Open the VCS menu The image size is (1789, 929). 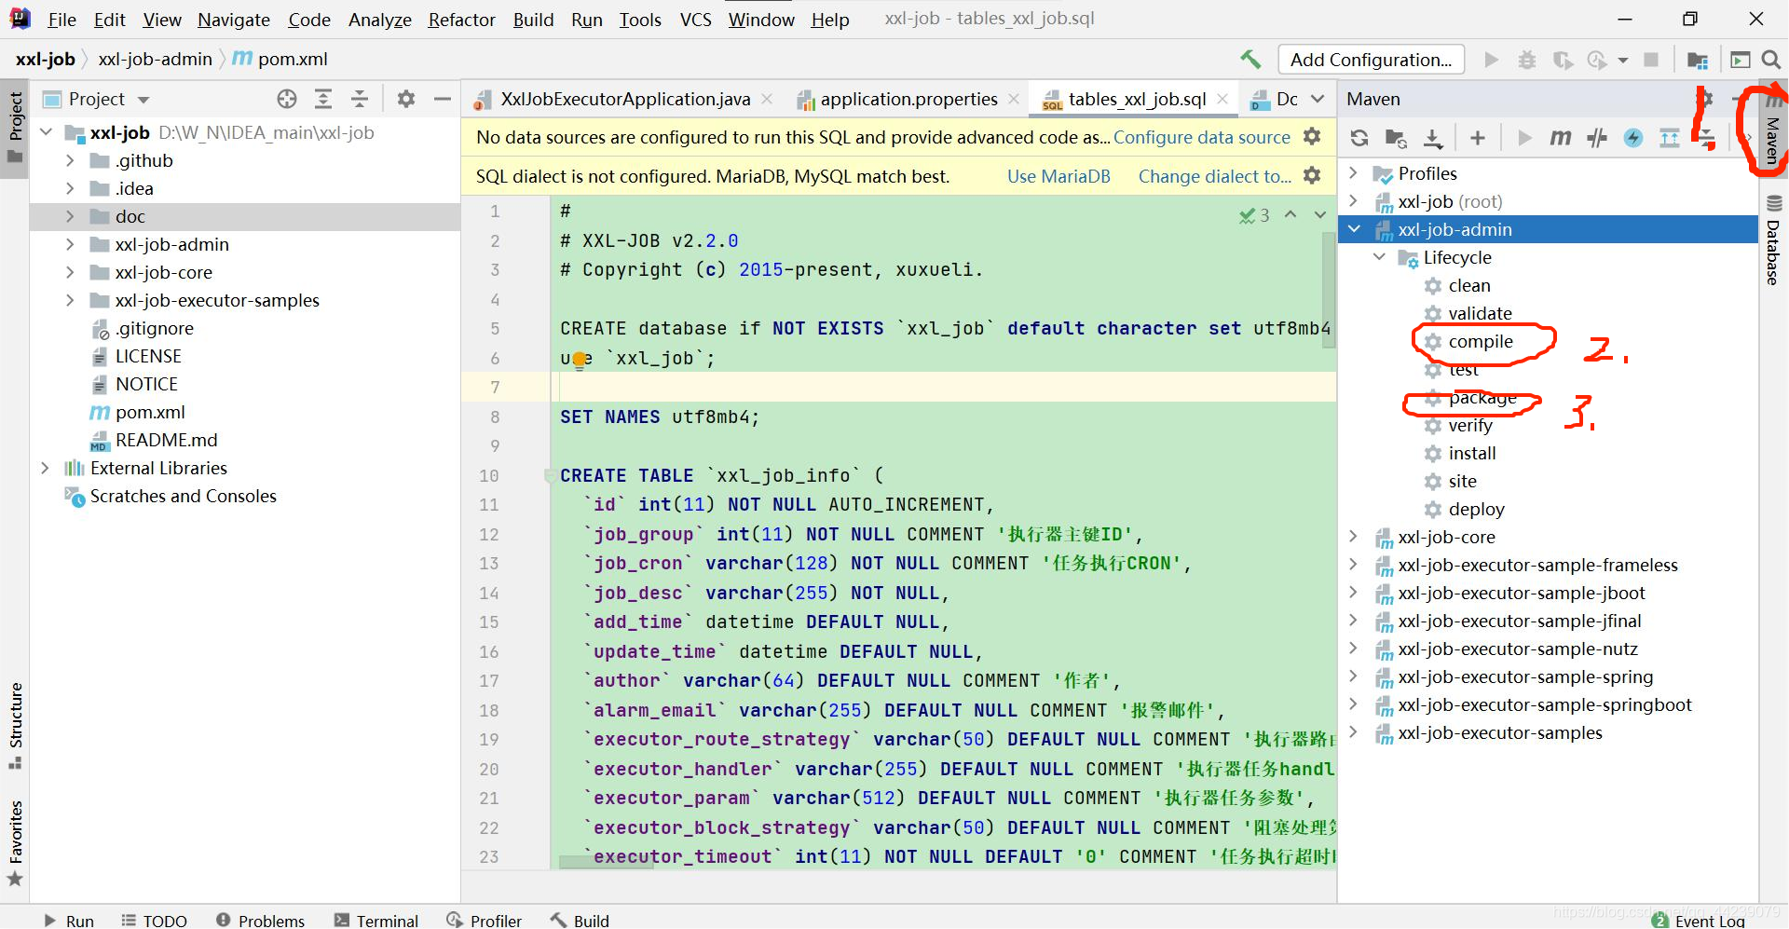(695, 20)
